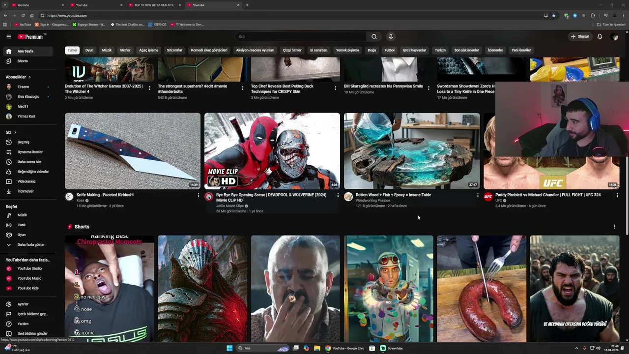The image size is (629, 354).
Task: Open the notifications bell
Action: click(x=600, y=36)
